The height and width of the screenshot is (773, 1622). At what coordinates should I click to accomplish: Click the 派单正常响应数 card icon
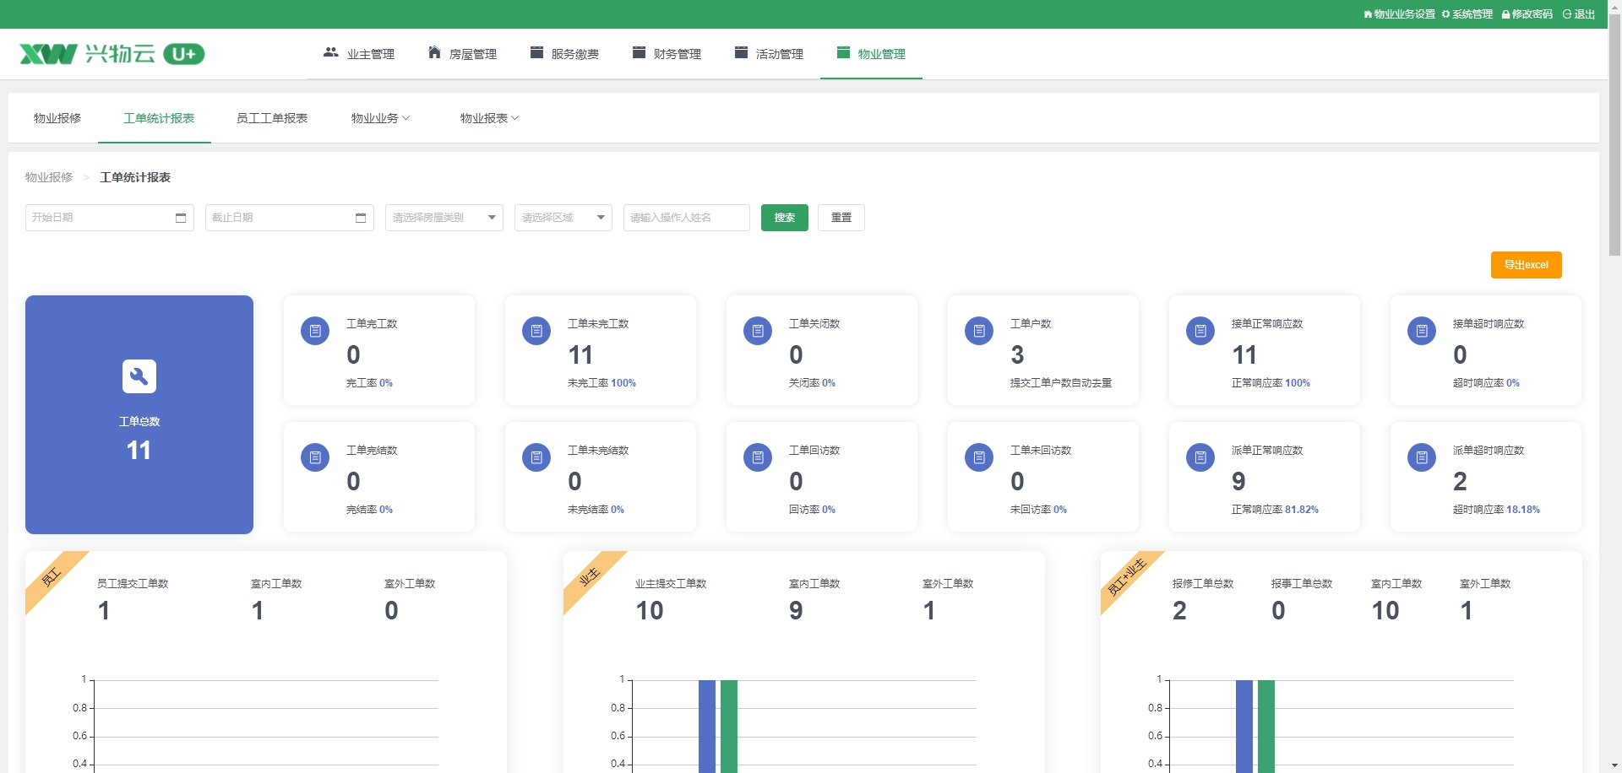coord(1200,457)
